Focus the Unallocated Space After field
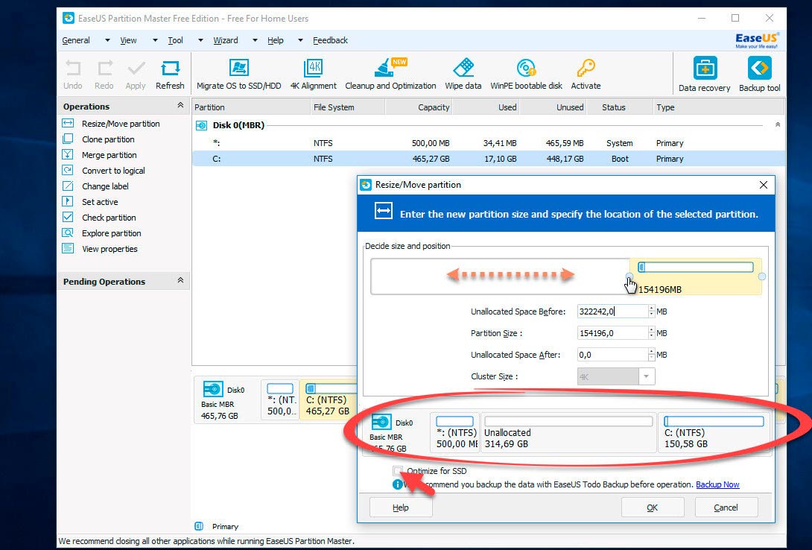The width and height of the screenshot is (812, 550). click(612, 355)
